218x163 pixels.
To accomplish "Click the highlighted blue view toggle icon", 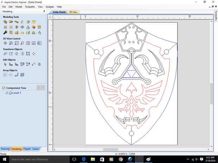I will click(x=39, y=43).
